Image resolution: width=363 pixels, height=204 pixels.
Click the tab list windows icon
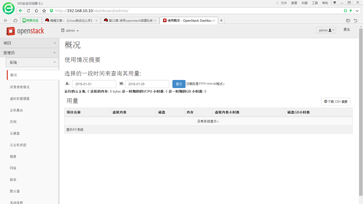pos(348,21)
